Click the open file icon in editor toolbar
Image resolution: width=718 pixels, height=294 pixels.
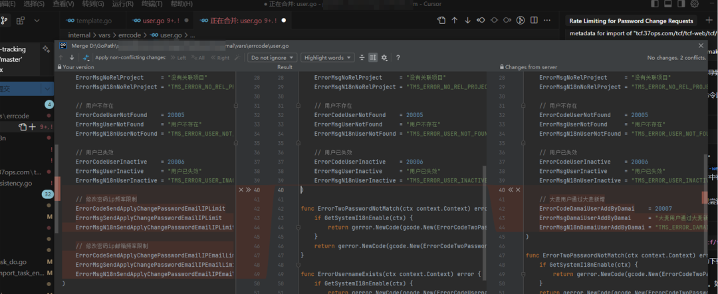[x=441, y=21]
